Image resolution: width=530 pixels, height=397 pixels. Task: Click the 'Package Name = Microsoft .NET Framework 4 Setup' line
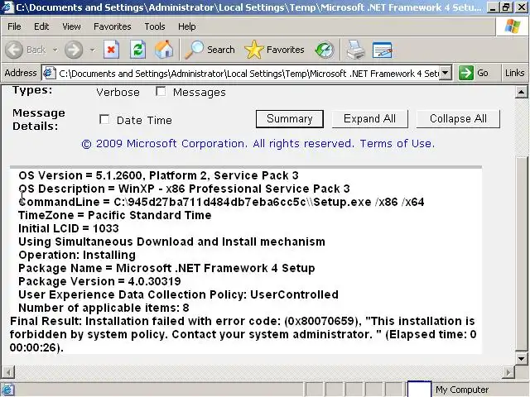click(x=166, y=268)
